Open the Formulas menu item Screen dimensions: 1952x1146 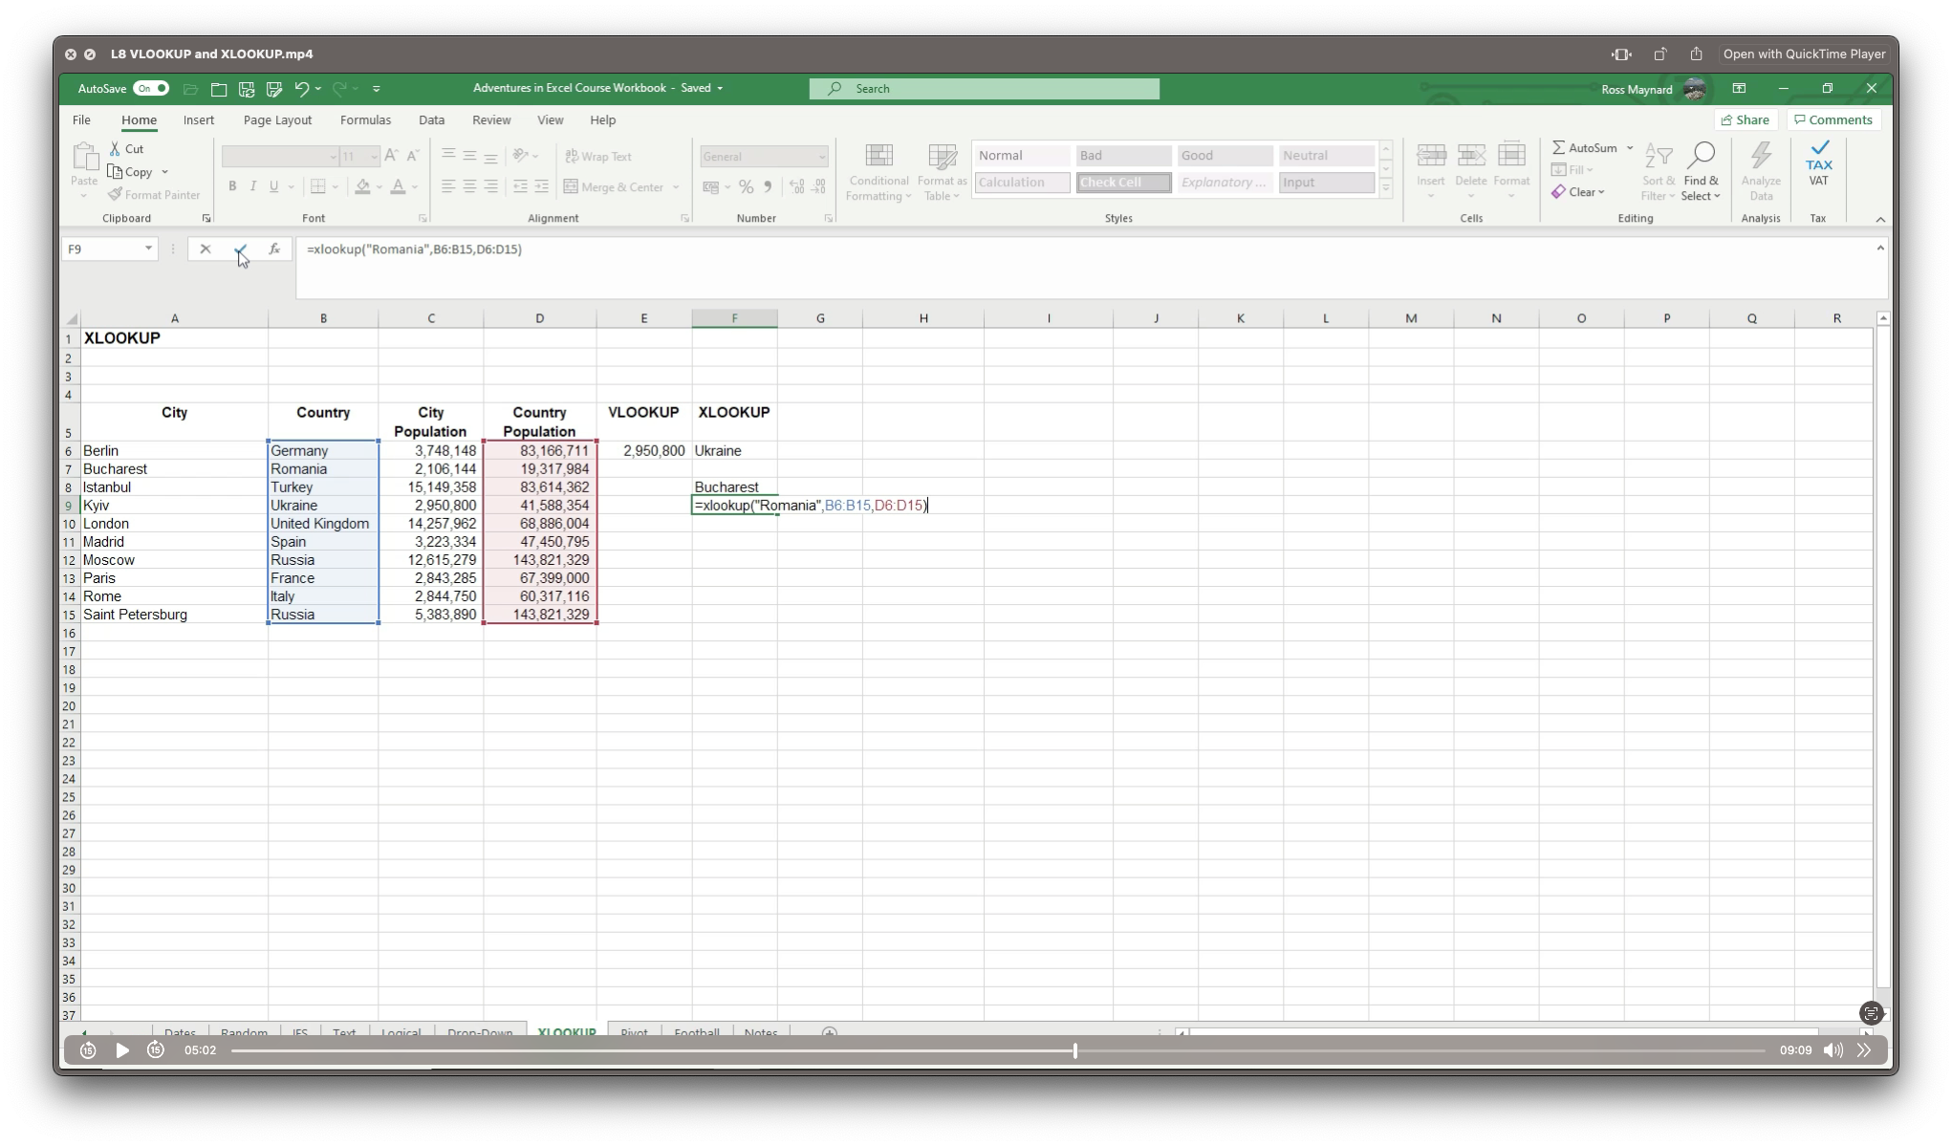[364, 120]
